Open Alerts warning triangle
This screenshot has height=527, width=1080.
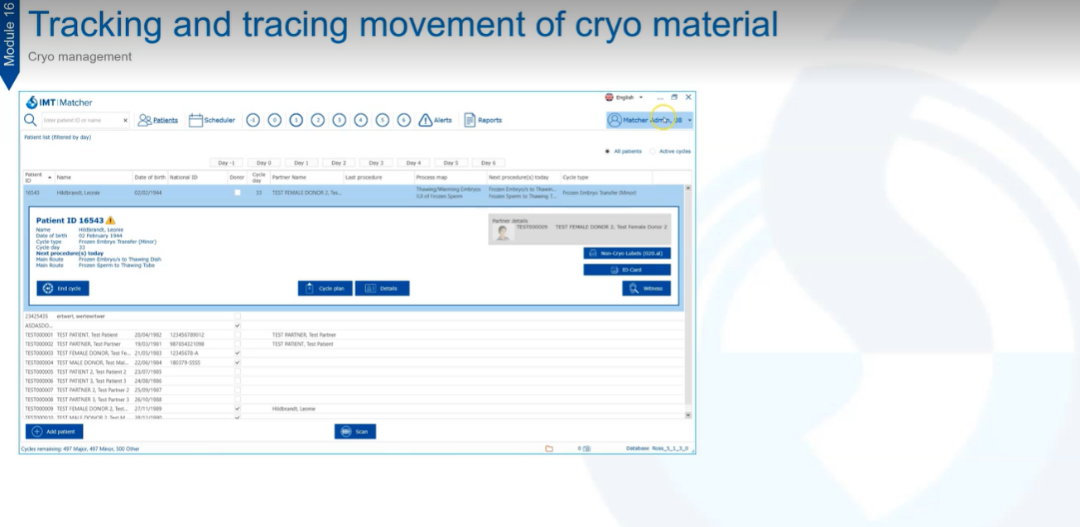(x=426, y=120)
